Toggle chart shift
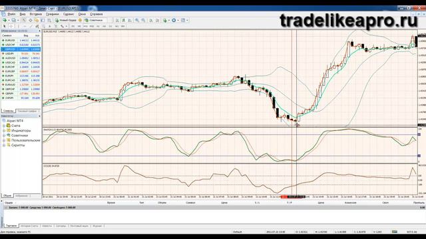The height and width of the screenshot is (239, 426). coord(157,20)
